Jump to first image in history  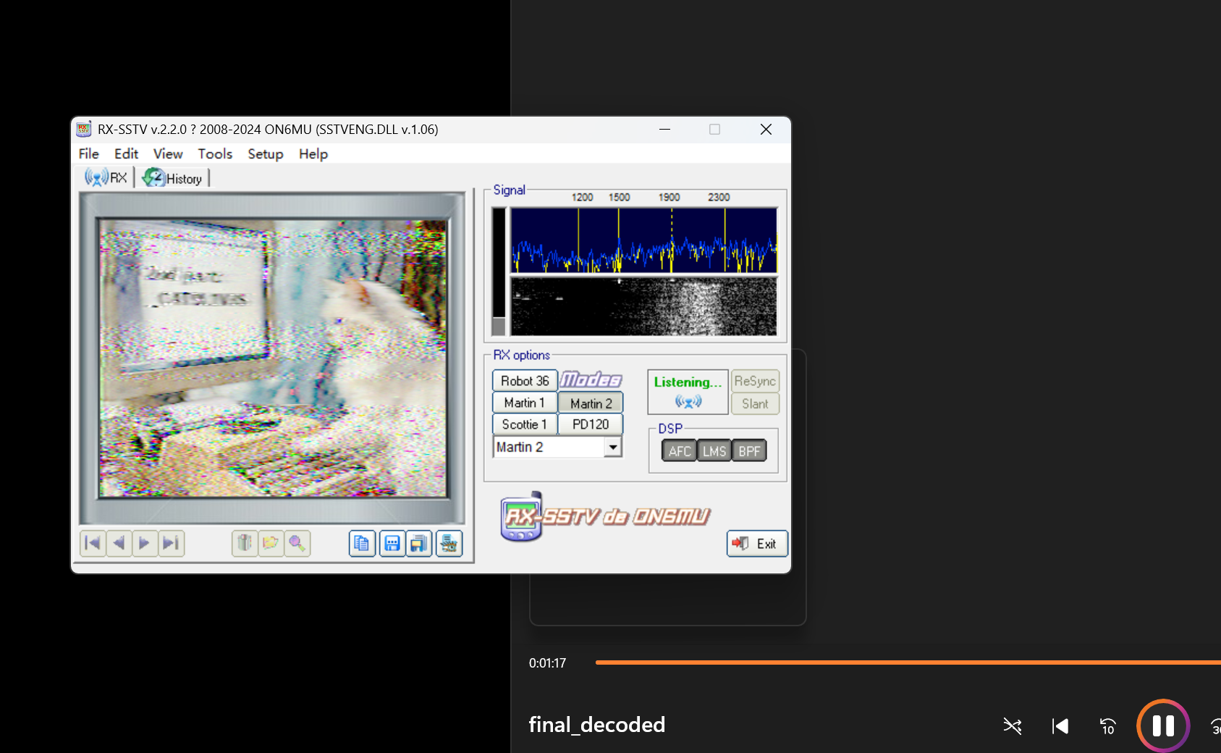93,543
